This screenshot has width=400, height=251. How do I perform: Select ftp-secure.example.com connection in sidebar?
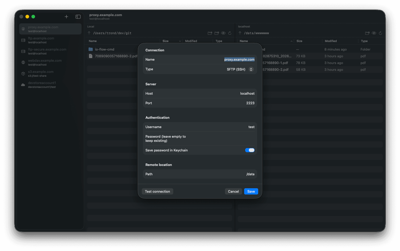(50, 51)
